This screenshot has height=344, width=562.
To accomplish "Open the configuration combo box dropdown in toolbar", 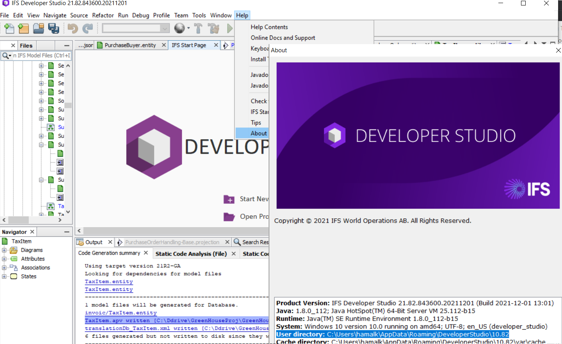I will pos(165,28).
